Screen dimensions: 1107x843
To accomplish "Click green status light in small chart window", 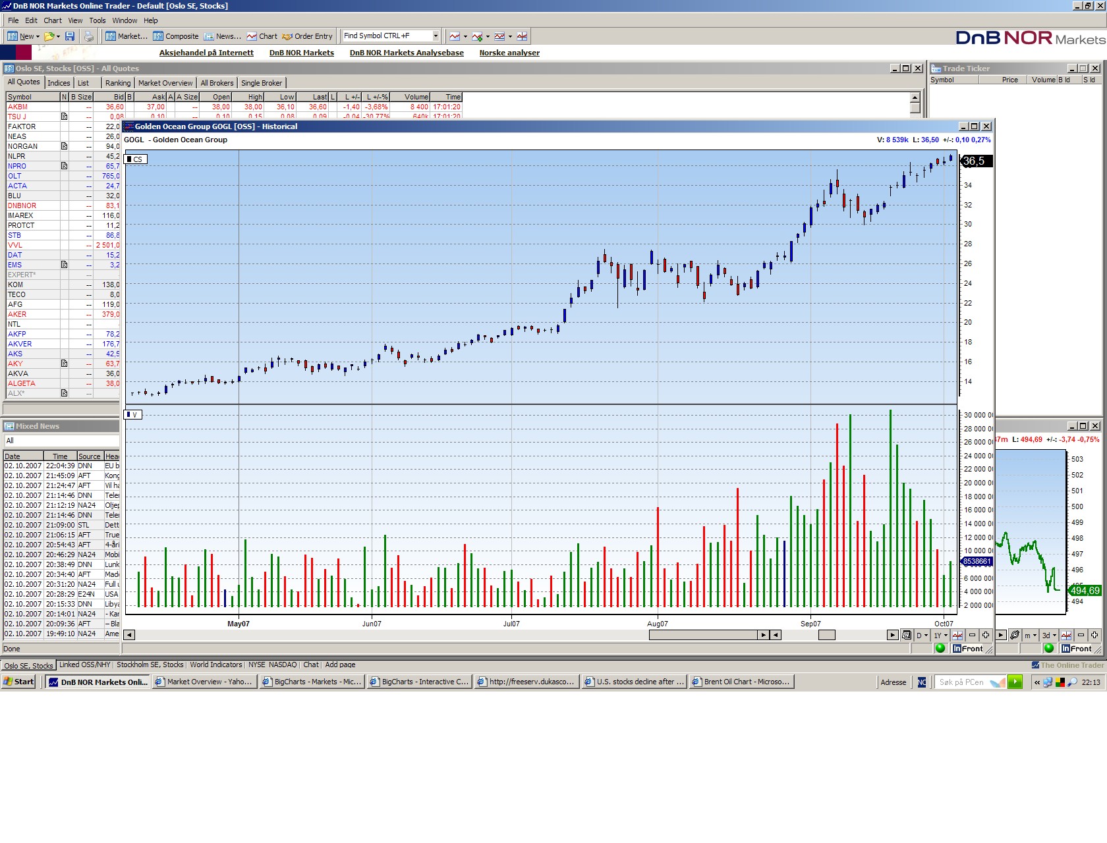I will [1049, 648].
